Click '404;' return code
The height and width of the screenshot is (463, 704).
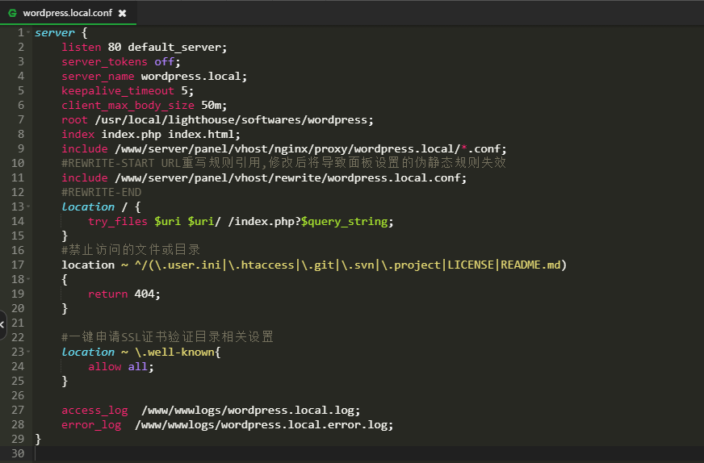(148, 294)
